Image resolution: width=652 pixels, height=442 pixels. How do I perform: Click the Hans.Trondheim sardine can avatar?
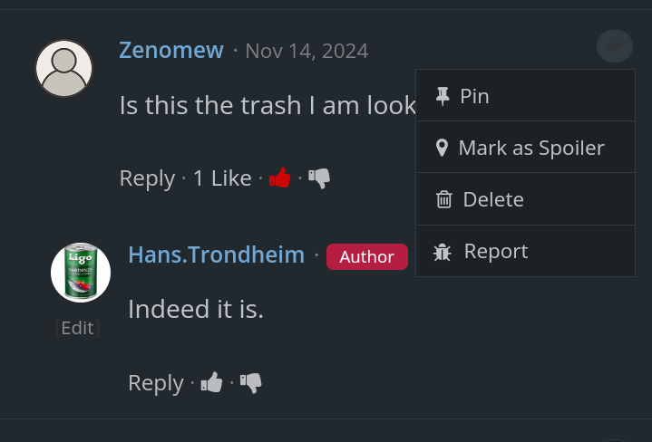tap(81, 272)
